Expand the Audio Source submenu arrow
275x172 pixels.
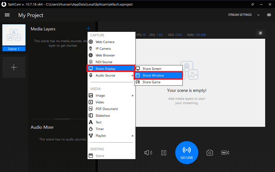(x=133, y=75)
